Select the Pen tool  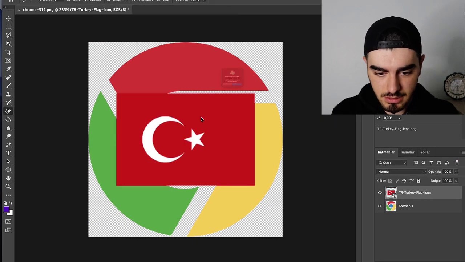click(x=8, y=145)
